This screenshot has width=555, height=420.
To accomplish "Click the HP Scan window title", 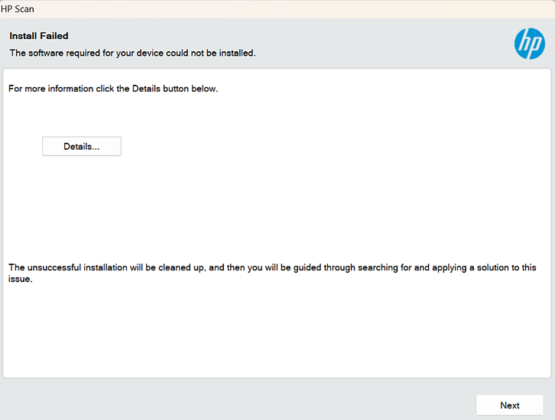I will tap(17, 8).
